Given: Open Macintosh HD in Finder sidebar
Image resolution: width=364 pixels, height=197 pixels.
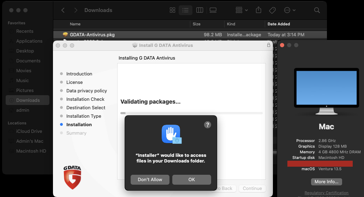Looking at the screenshot, I should [x=31, y=151].
